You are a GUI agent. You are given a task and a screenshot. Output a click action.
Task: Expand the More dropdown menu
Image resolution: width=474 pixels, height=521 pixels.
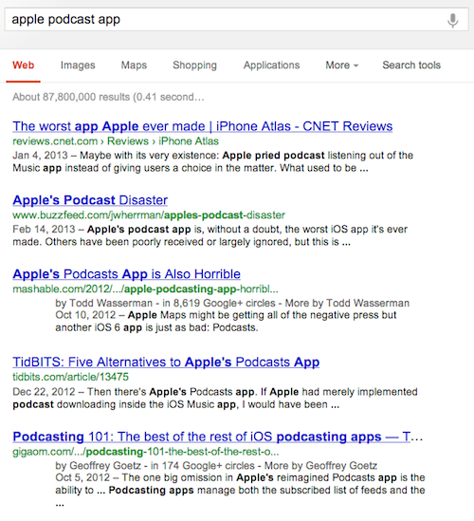(x=341, y=65)
